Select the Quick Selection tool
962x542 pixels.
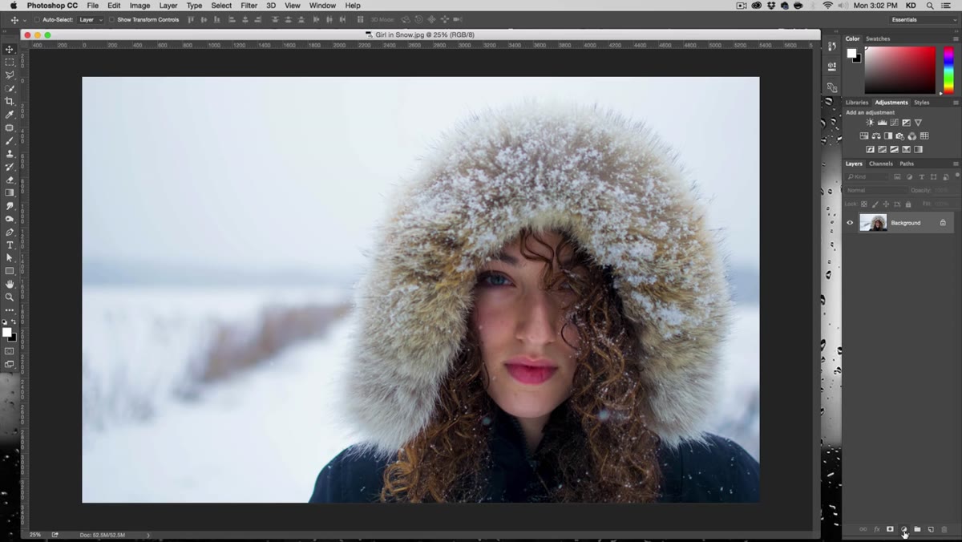click(x=10, y=88)
